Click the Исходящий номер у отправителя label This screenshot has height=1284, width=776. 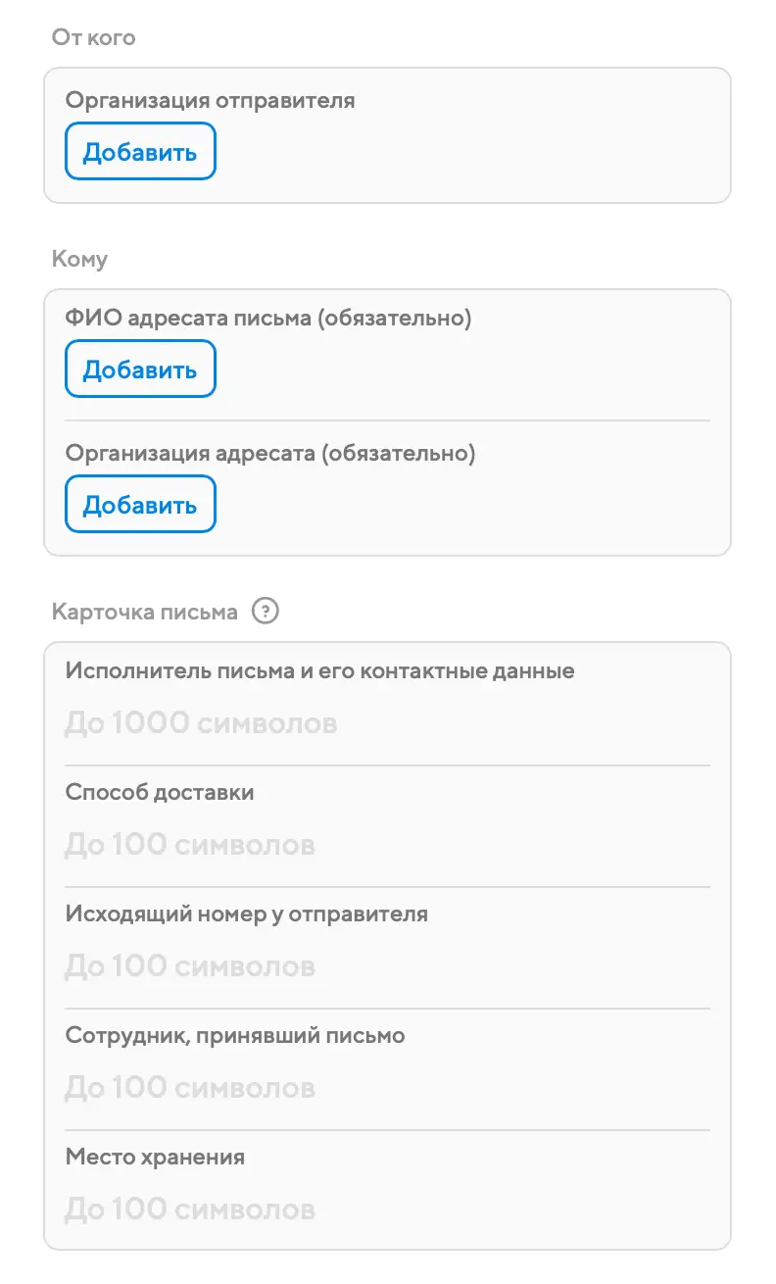pos(247,914)
